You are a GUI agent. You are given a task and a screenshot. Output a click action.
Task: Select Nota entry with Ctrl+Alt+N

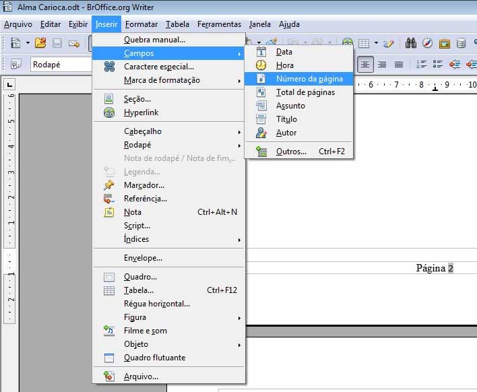click(168, 212)
